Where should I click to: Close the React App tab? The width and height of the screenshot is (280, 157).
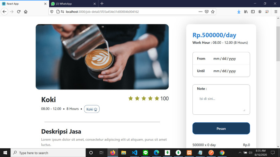pyautogui.click(x=46, y=4)
